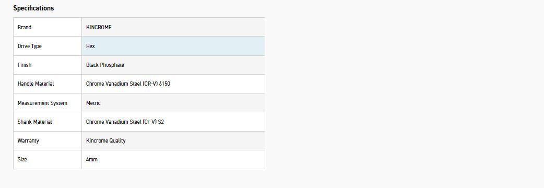This screenshot has width=544, height=188.
Task: Click the Drive Type row
Action: [139, 46]
